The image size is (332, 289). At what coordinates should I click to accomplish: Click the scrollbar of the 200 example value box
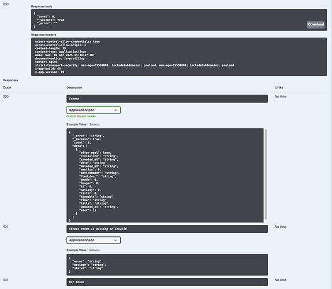pyautogui.click(x=266, y=175)
